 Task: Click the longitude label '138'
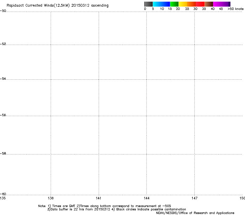click(51, 198)
